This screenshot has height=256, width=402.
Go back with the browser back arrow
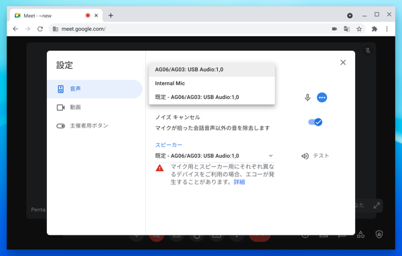[x=15, y=29]
